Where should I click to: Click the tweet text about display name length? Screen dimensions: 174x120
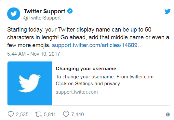[x=88, y=37]
